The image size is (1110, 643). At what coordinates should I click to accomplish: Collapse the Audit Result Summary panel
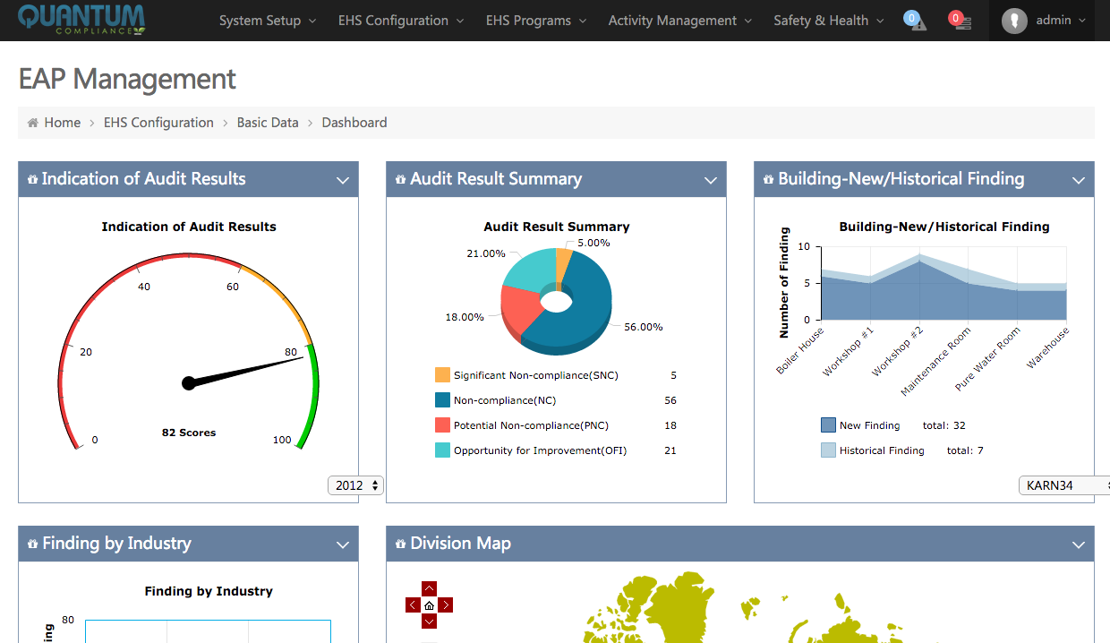(x=711, y=180)
